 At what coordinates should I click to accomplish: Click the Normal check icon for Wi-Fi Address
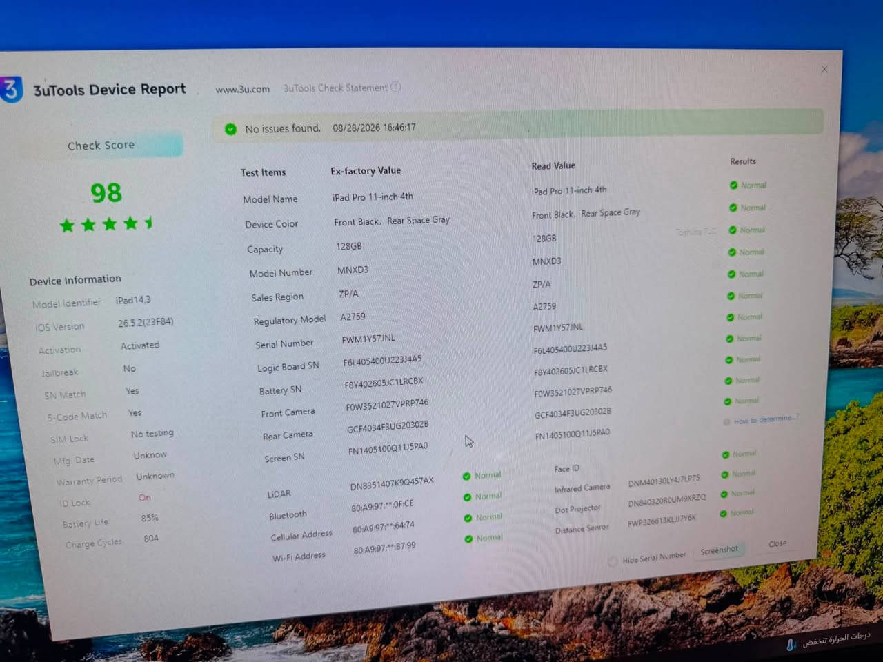[x=468, y=539]
